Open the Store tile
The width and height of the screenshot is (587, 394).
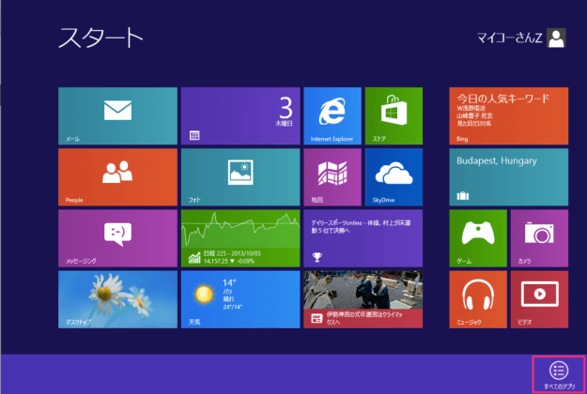click(x=394, y=115)
